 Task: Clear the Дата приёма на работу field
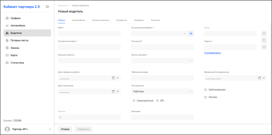point(118,78)
